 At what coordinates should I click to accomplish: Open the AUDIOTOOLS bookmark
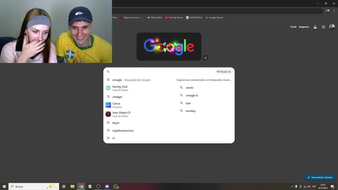(x=194, y=18)
